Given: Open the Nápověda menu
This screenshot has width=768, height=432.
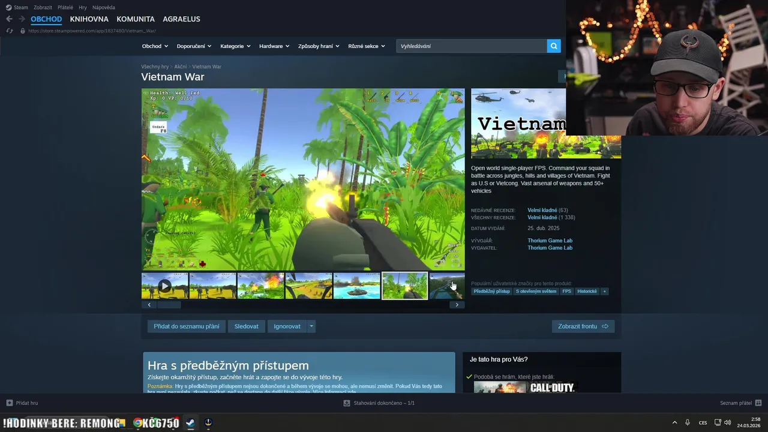Looking at the screenshot, I should pos(104,7).
